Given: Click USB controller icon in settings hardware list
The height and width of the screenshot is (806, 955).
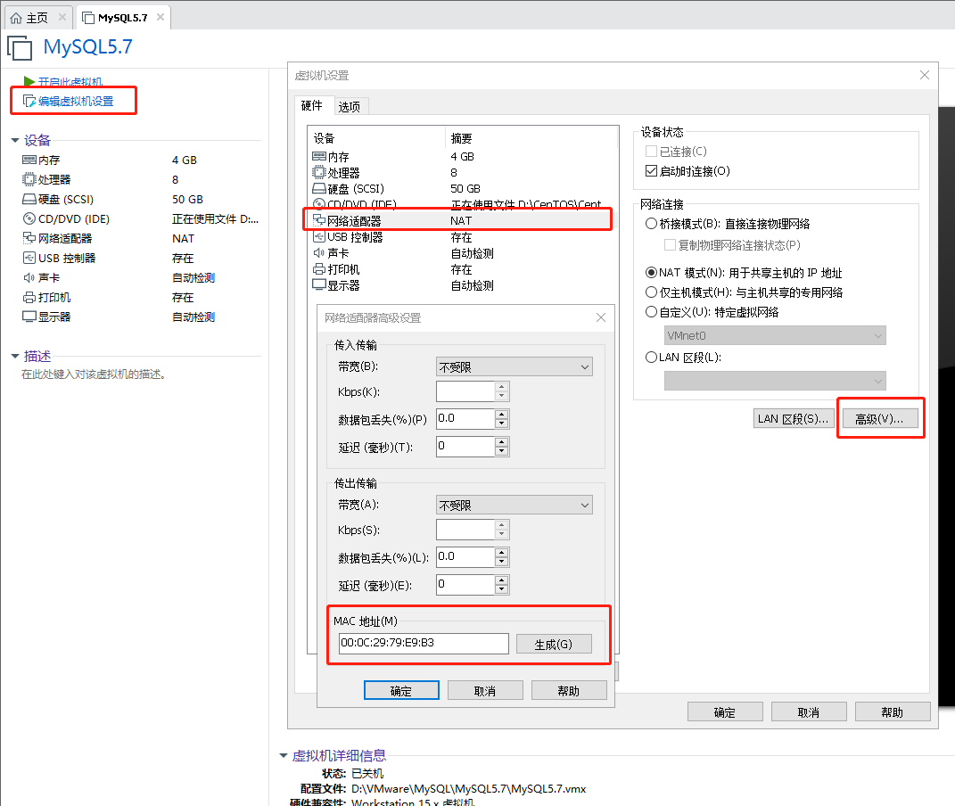Looking at the screenshot, I should pos(319,237).
